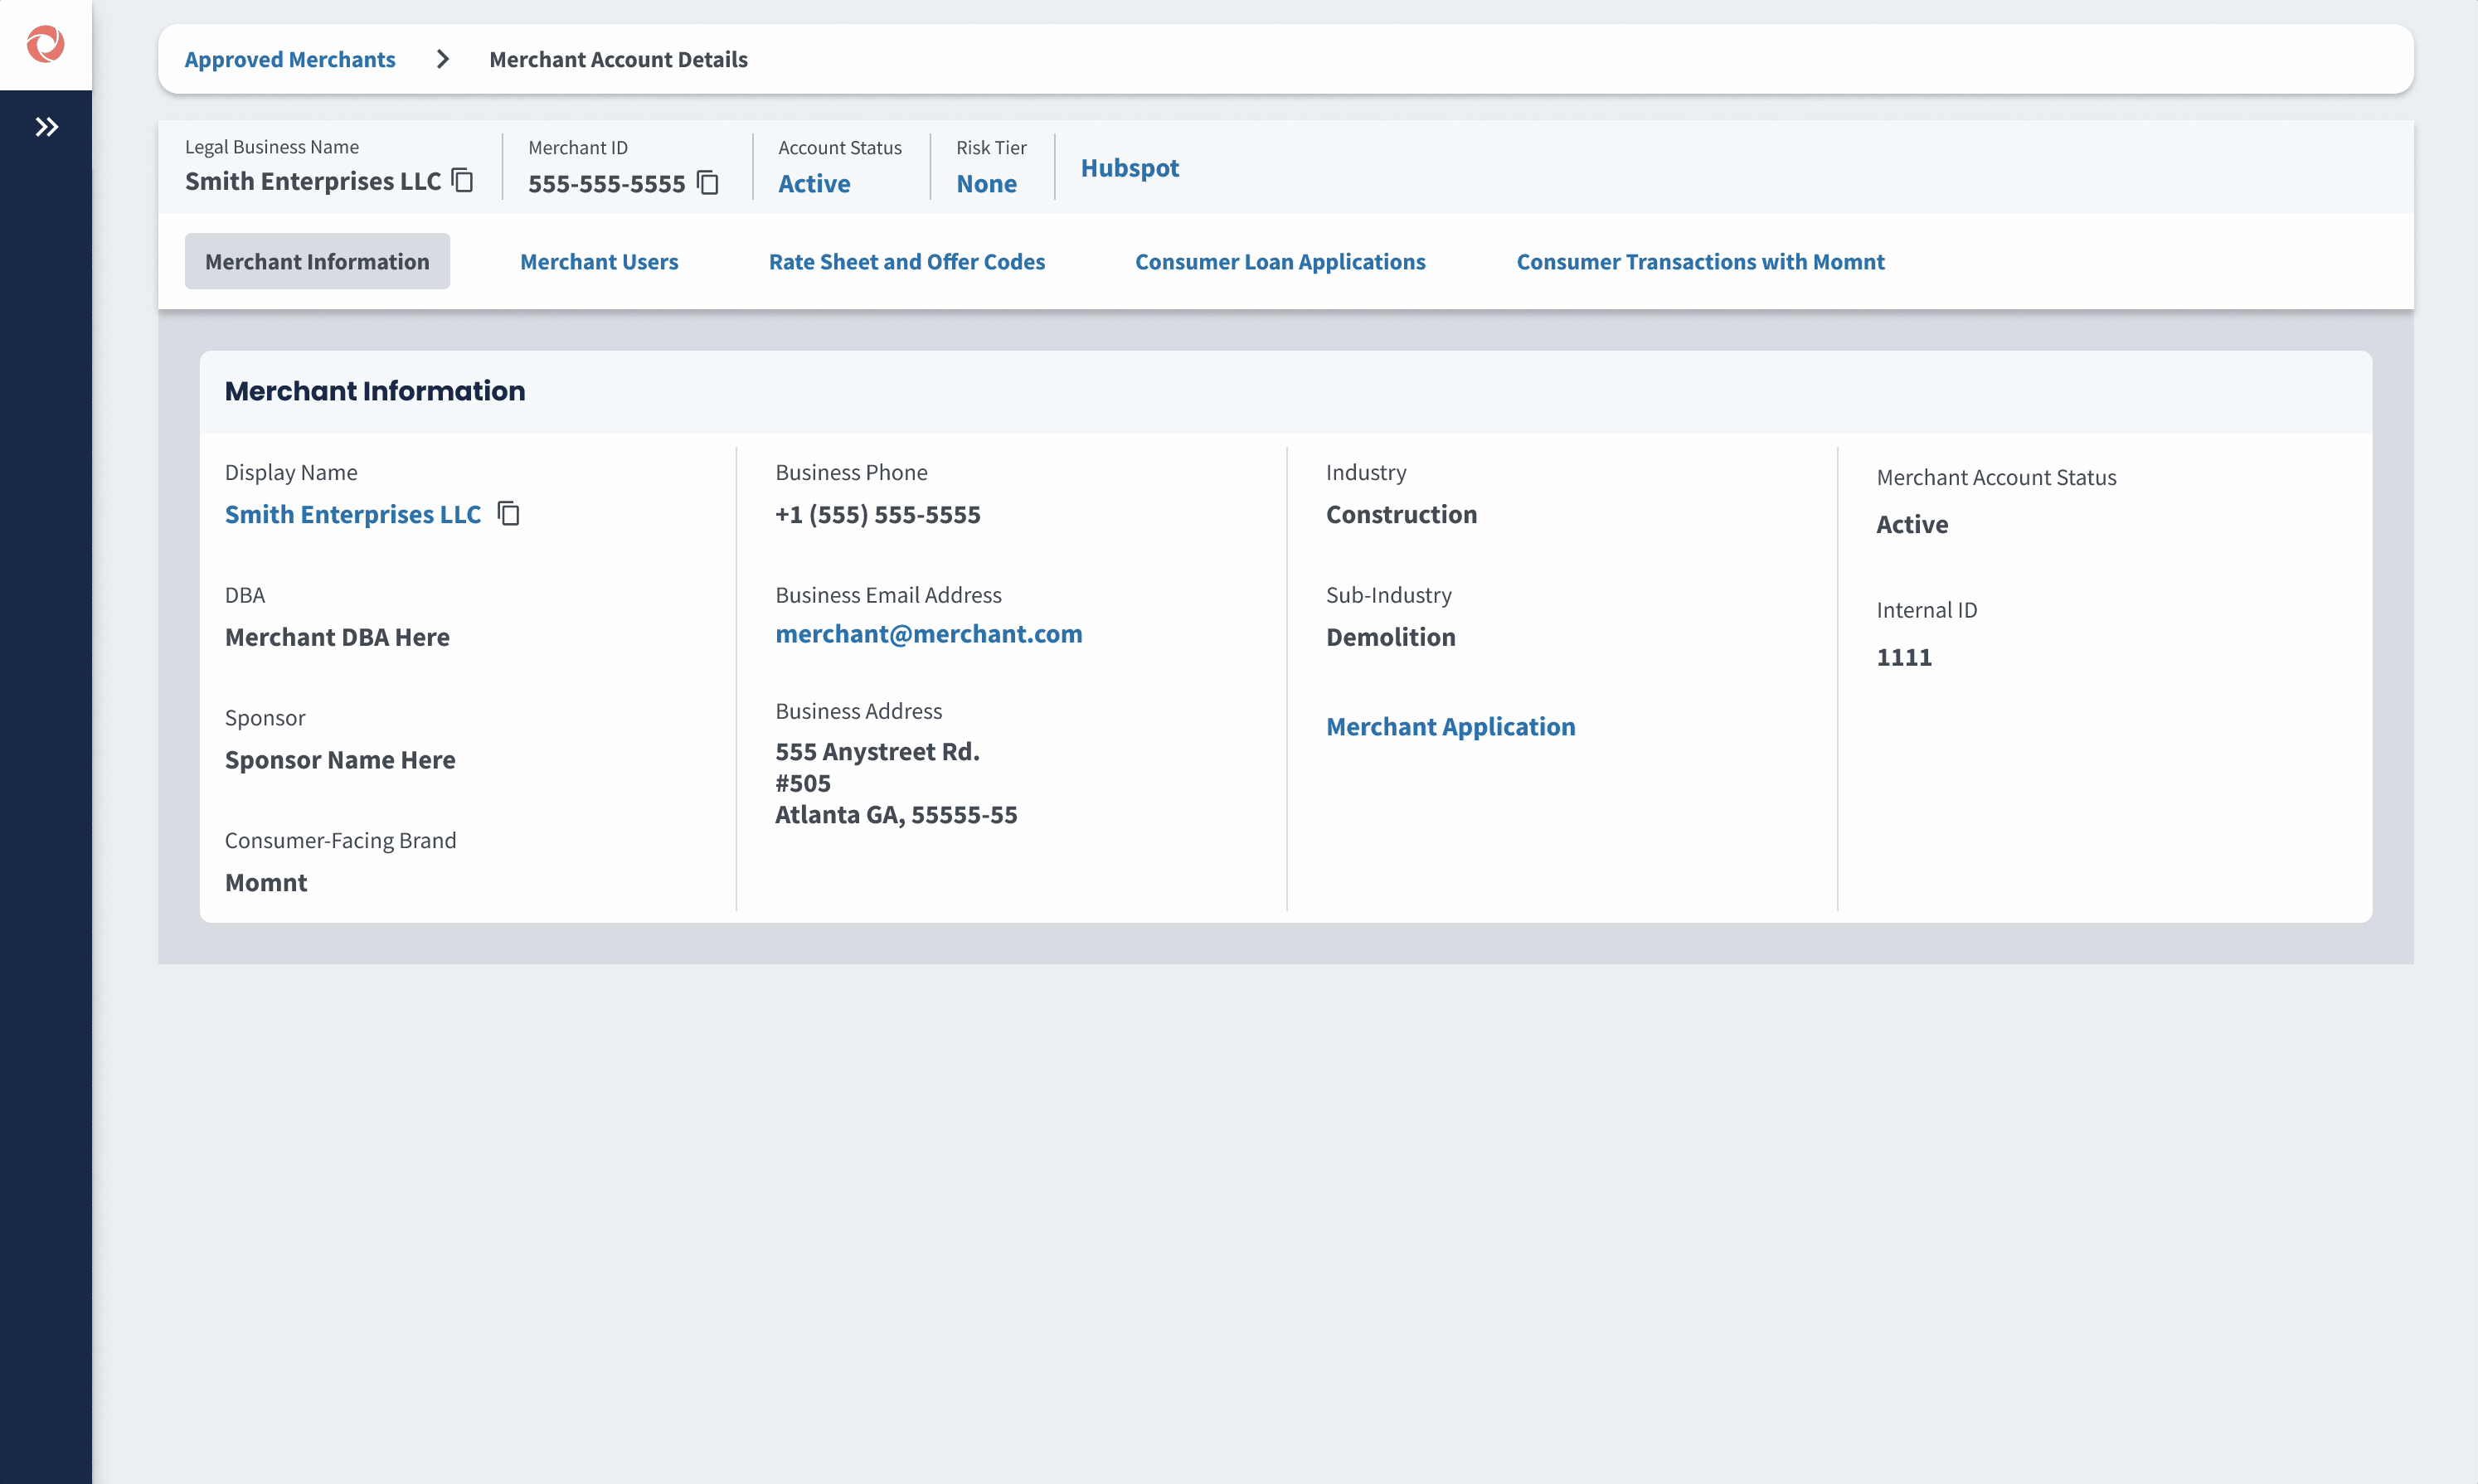Screen dimensions: 2478x1484
Task: Open the Rate Sheet and Offer Codes tab
Action: point(906,261)
